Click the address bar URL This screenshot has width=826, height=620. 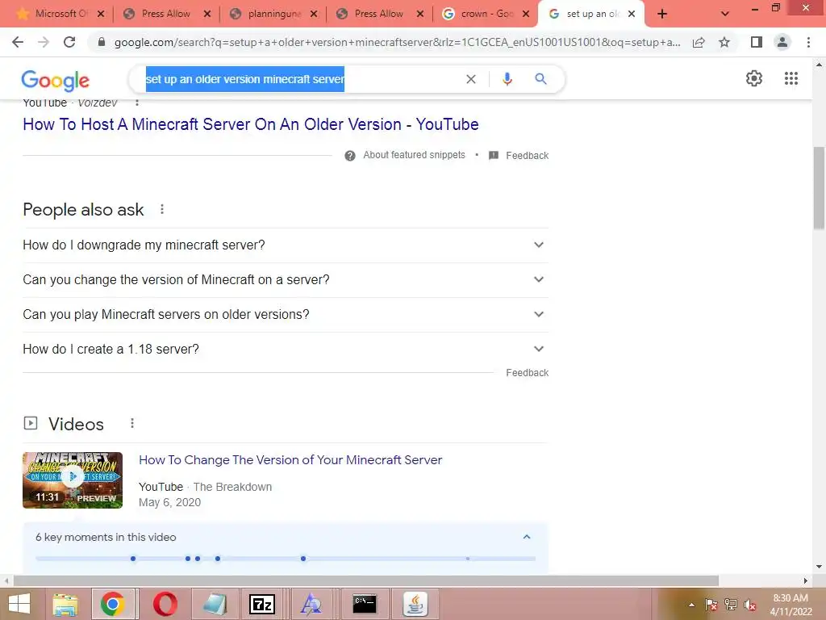tap(397, 42)
